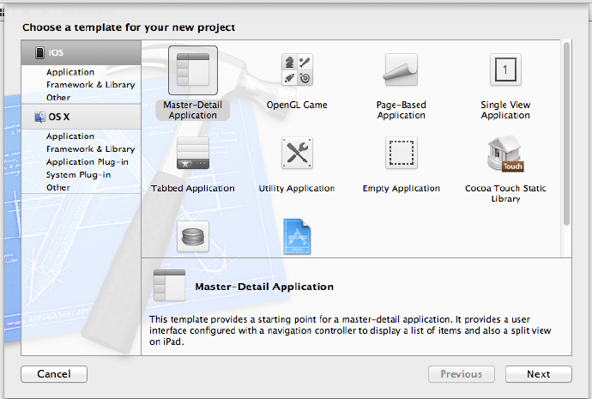Click the template grid vertical scrollbar
Screen dimensions: 592x399
566,134
